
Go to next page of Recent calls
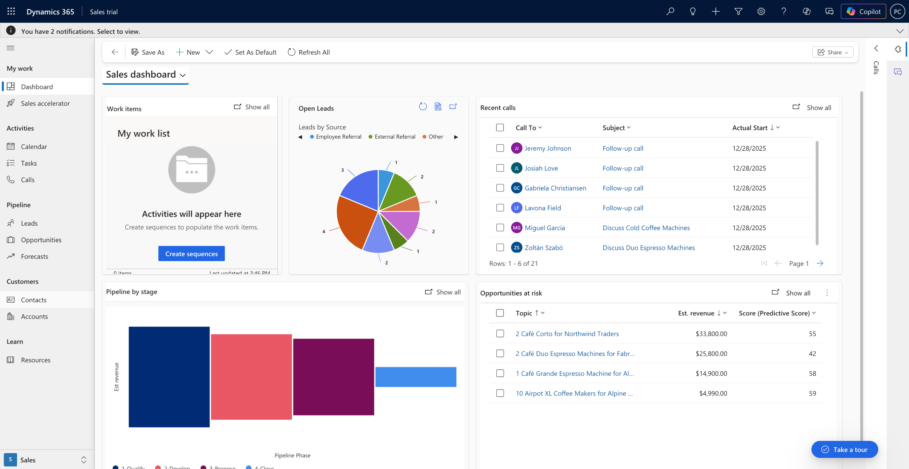820,263
